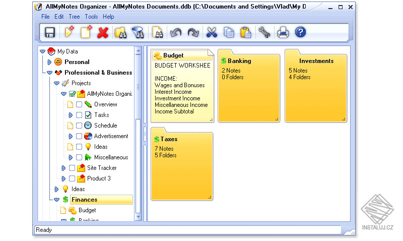403x241 pixels.
Task: Click the Redo arrow icon
Action: (x=193, y=33)
